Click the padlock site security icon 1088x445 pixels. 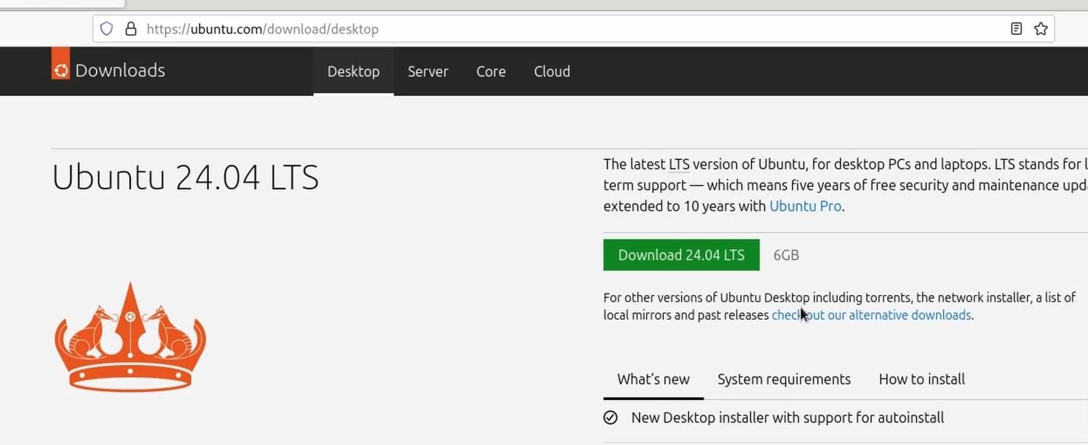coord(131,29)
